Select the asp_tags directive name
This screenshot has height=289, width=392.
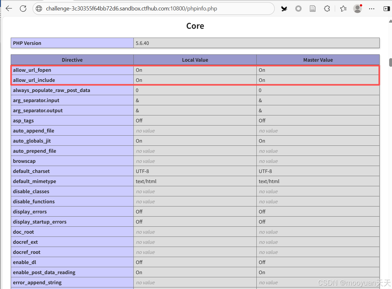pos(23,120)
